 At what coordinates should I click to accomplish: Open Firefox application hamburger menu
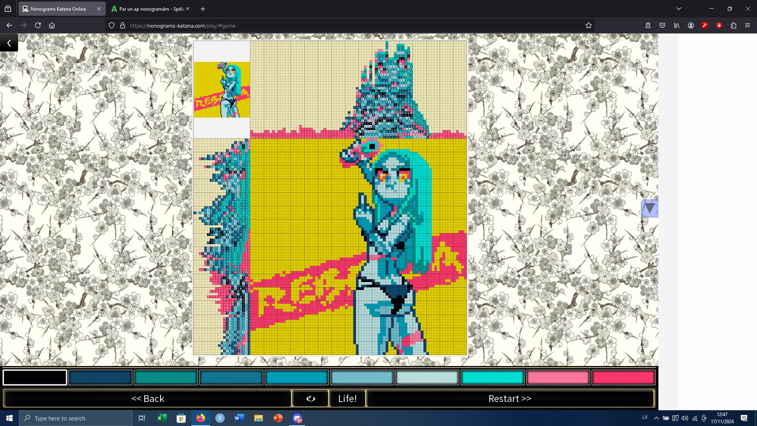[747, 26]
